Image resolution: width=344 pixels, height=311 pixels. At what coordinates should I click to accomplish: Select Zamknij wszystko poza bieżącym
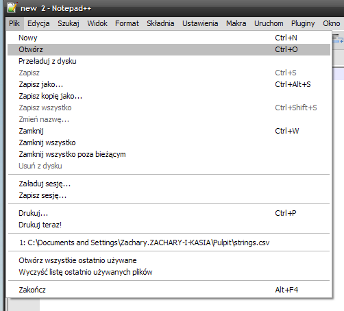[169, 154]
